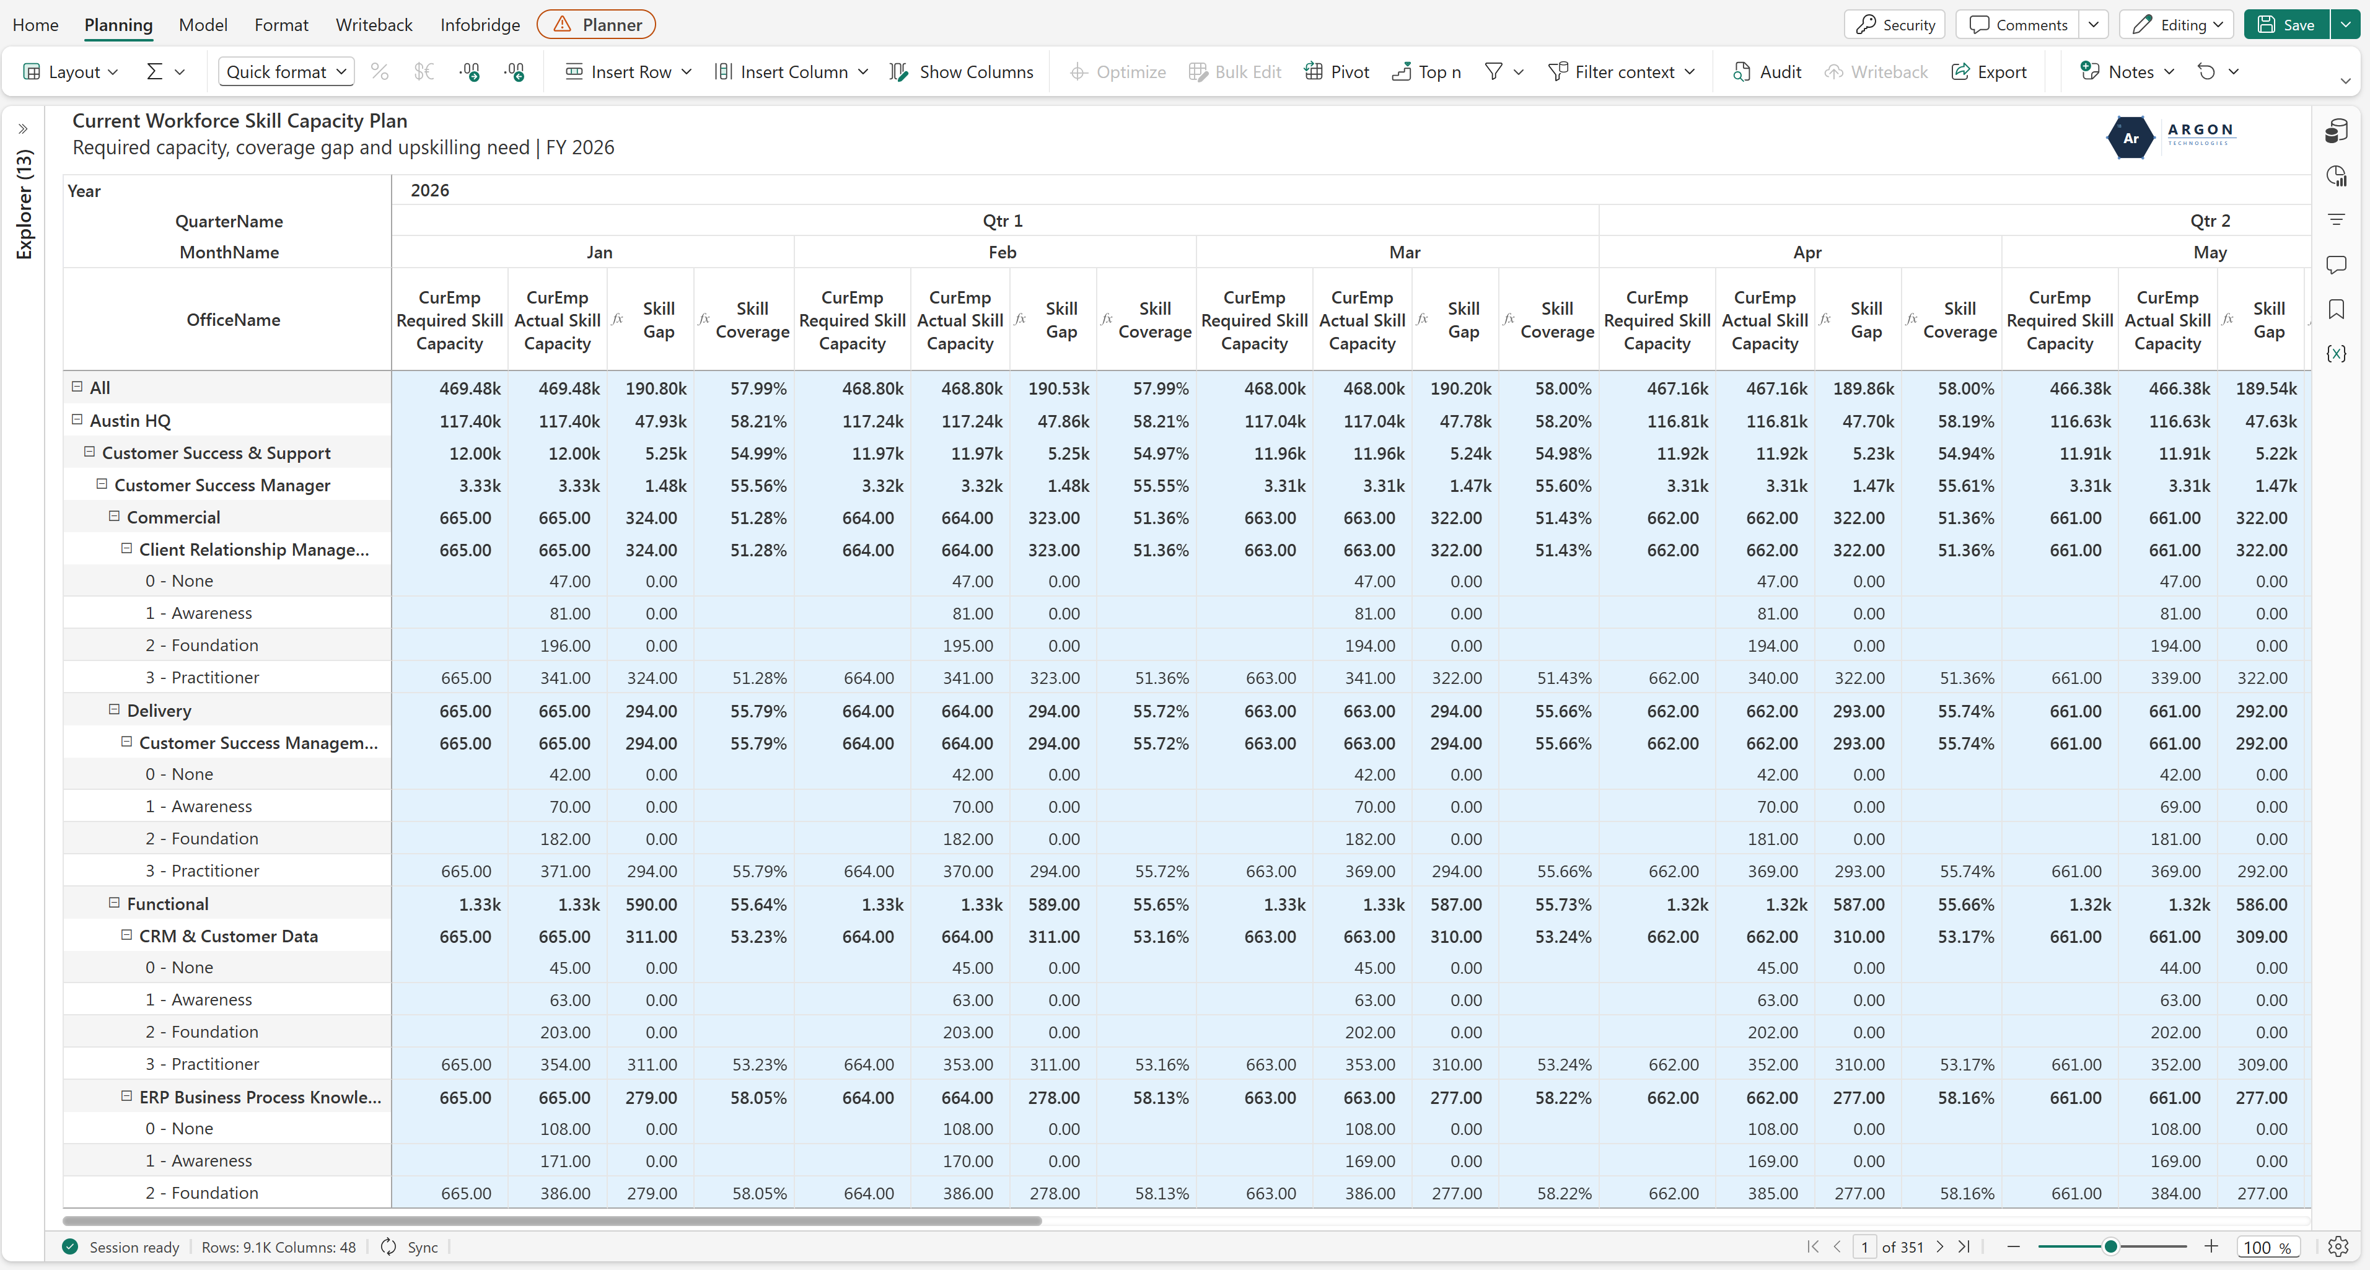Viewport: 2370px width, 1270px height.
Task: Click the percent format icon
Action: (x=379, y=72)
